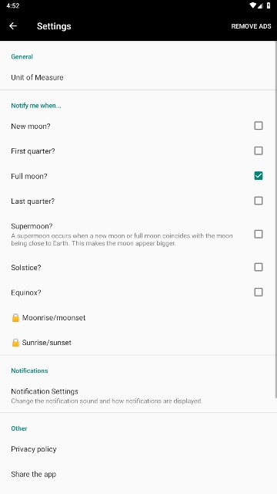Image resolution: width=277 pixels, height=494 pixels.
Task: Tap the REMOVE ADS button
Action: tap(251, 26)
